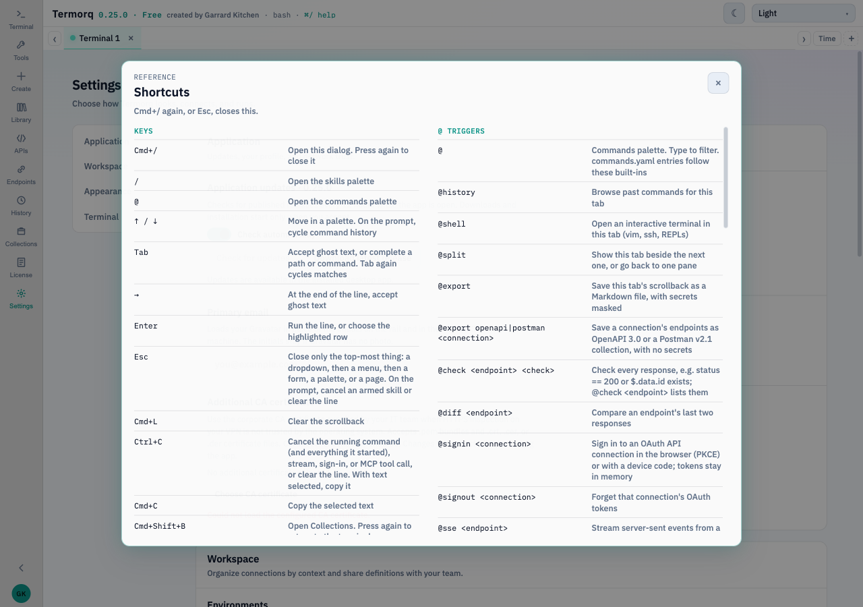Click the @split trigger entry
863x607 pixels.
click(x=452, y=255)
